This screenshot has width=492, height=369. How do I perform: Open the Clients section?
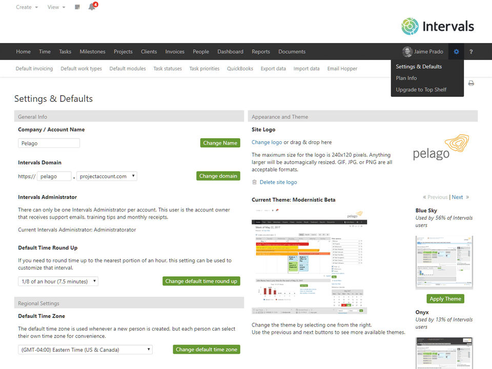point(149,52)
